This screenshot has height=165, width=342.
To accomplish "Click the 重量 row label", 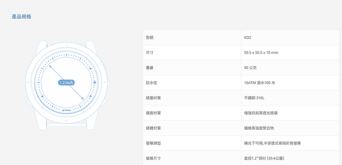I will (x=150, y=68).
